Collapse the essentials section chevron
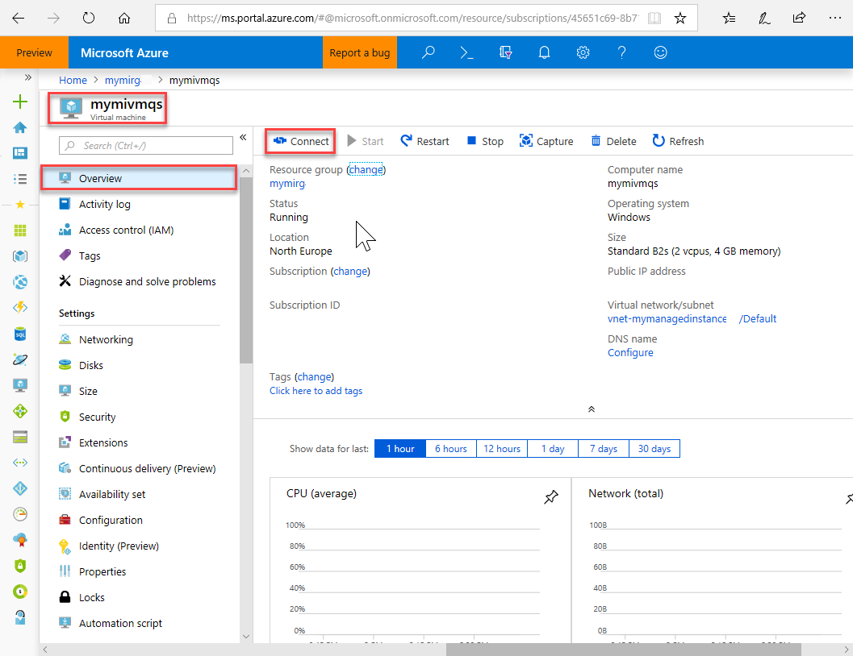This screenshot has height=656, width=853. pos(591,409)
